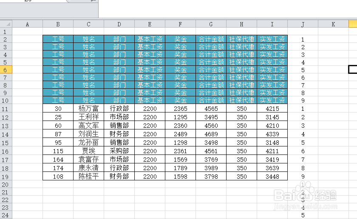Click cell with name 刘润生

click(88, 134)
